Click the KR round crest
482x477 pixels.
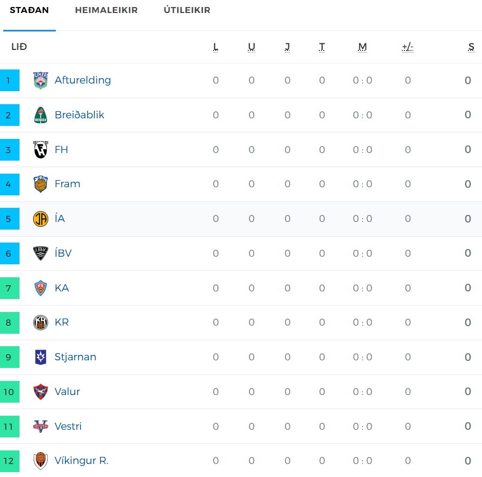(41, 322)
